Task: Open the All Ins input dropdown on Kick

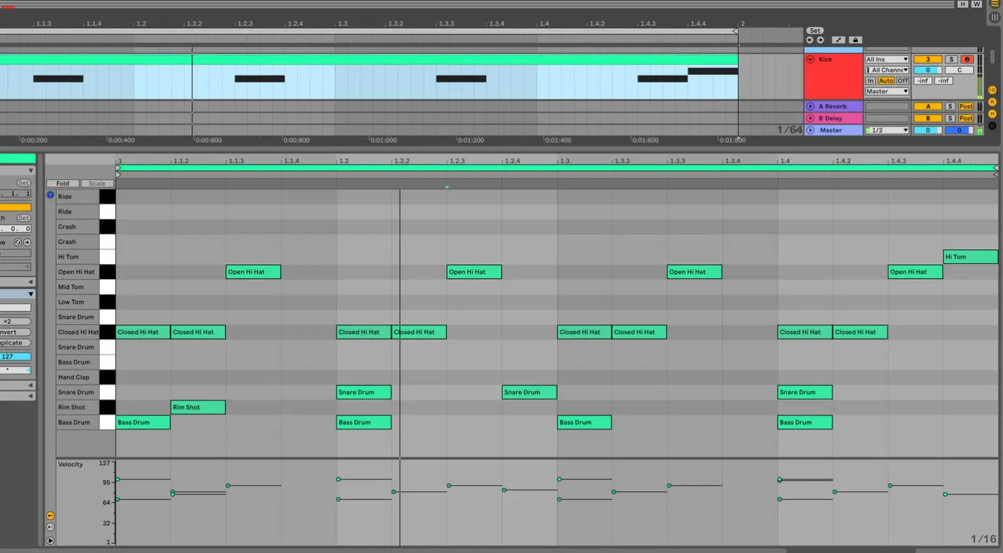Action: 886,59
